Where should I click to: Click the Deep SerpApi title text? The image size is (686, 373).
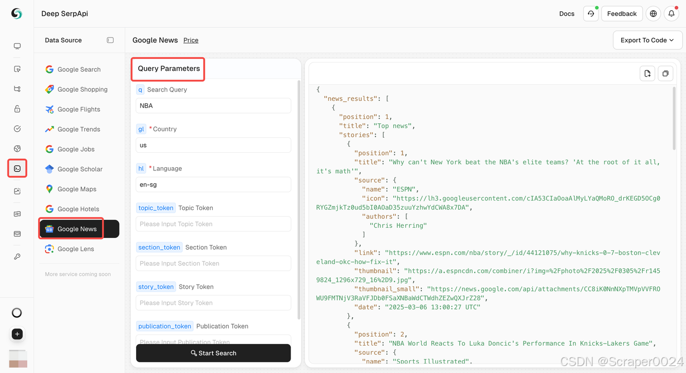point(65,14)
